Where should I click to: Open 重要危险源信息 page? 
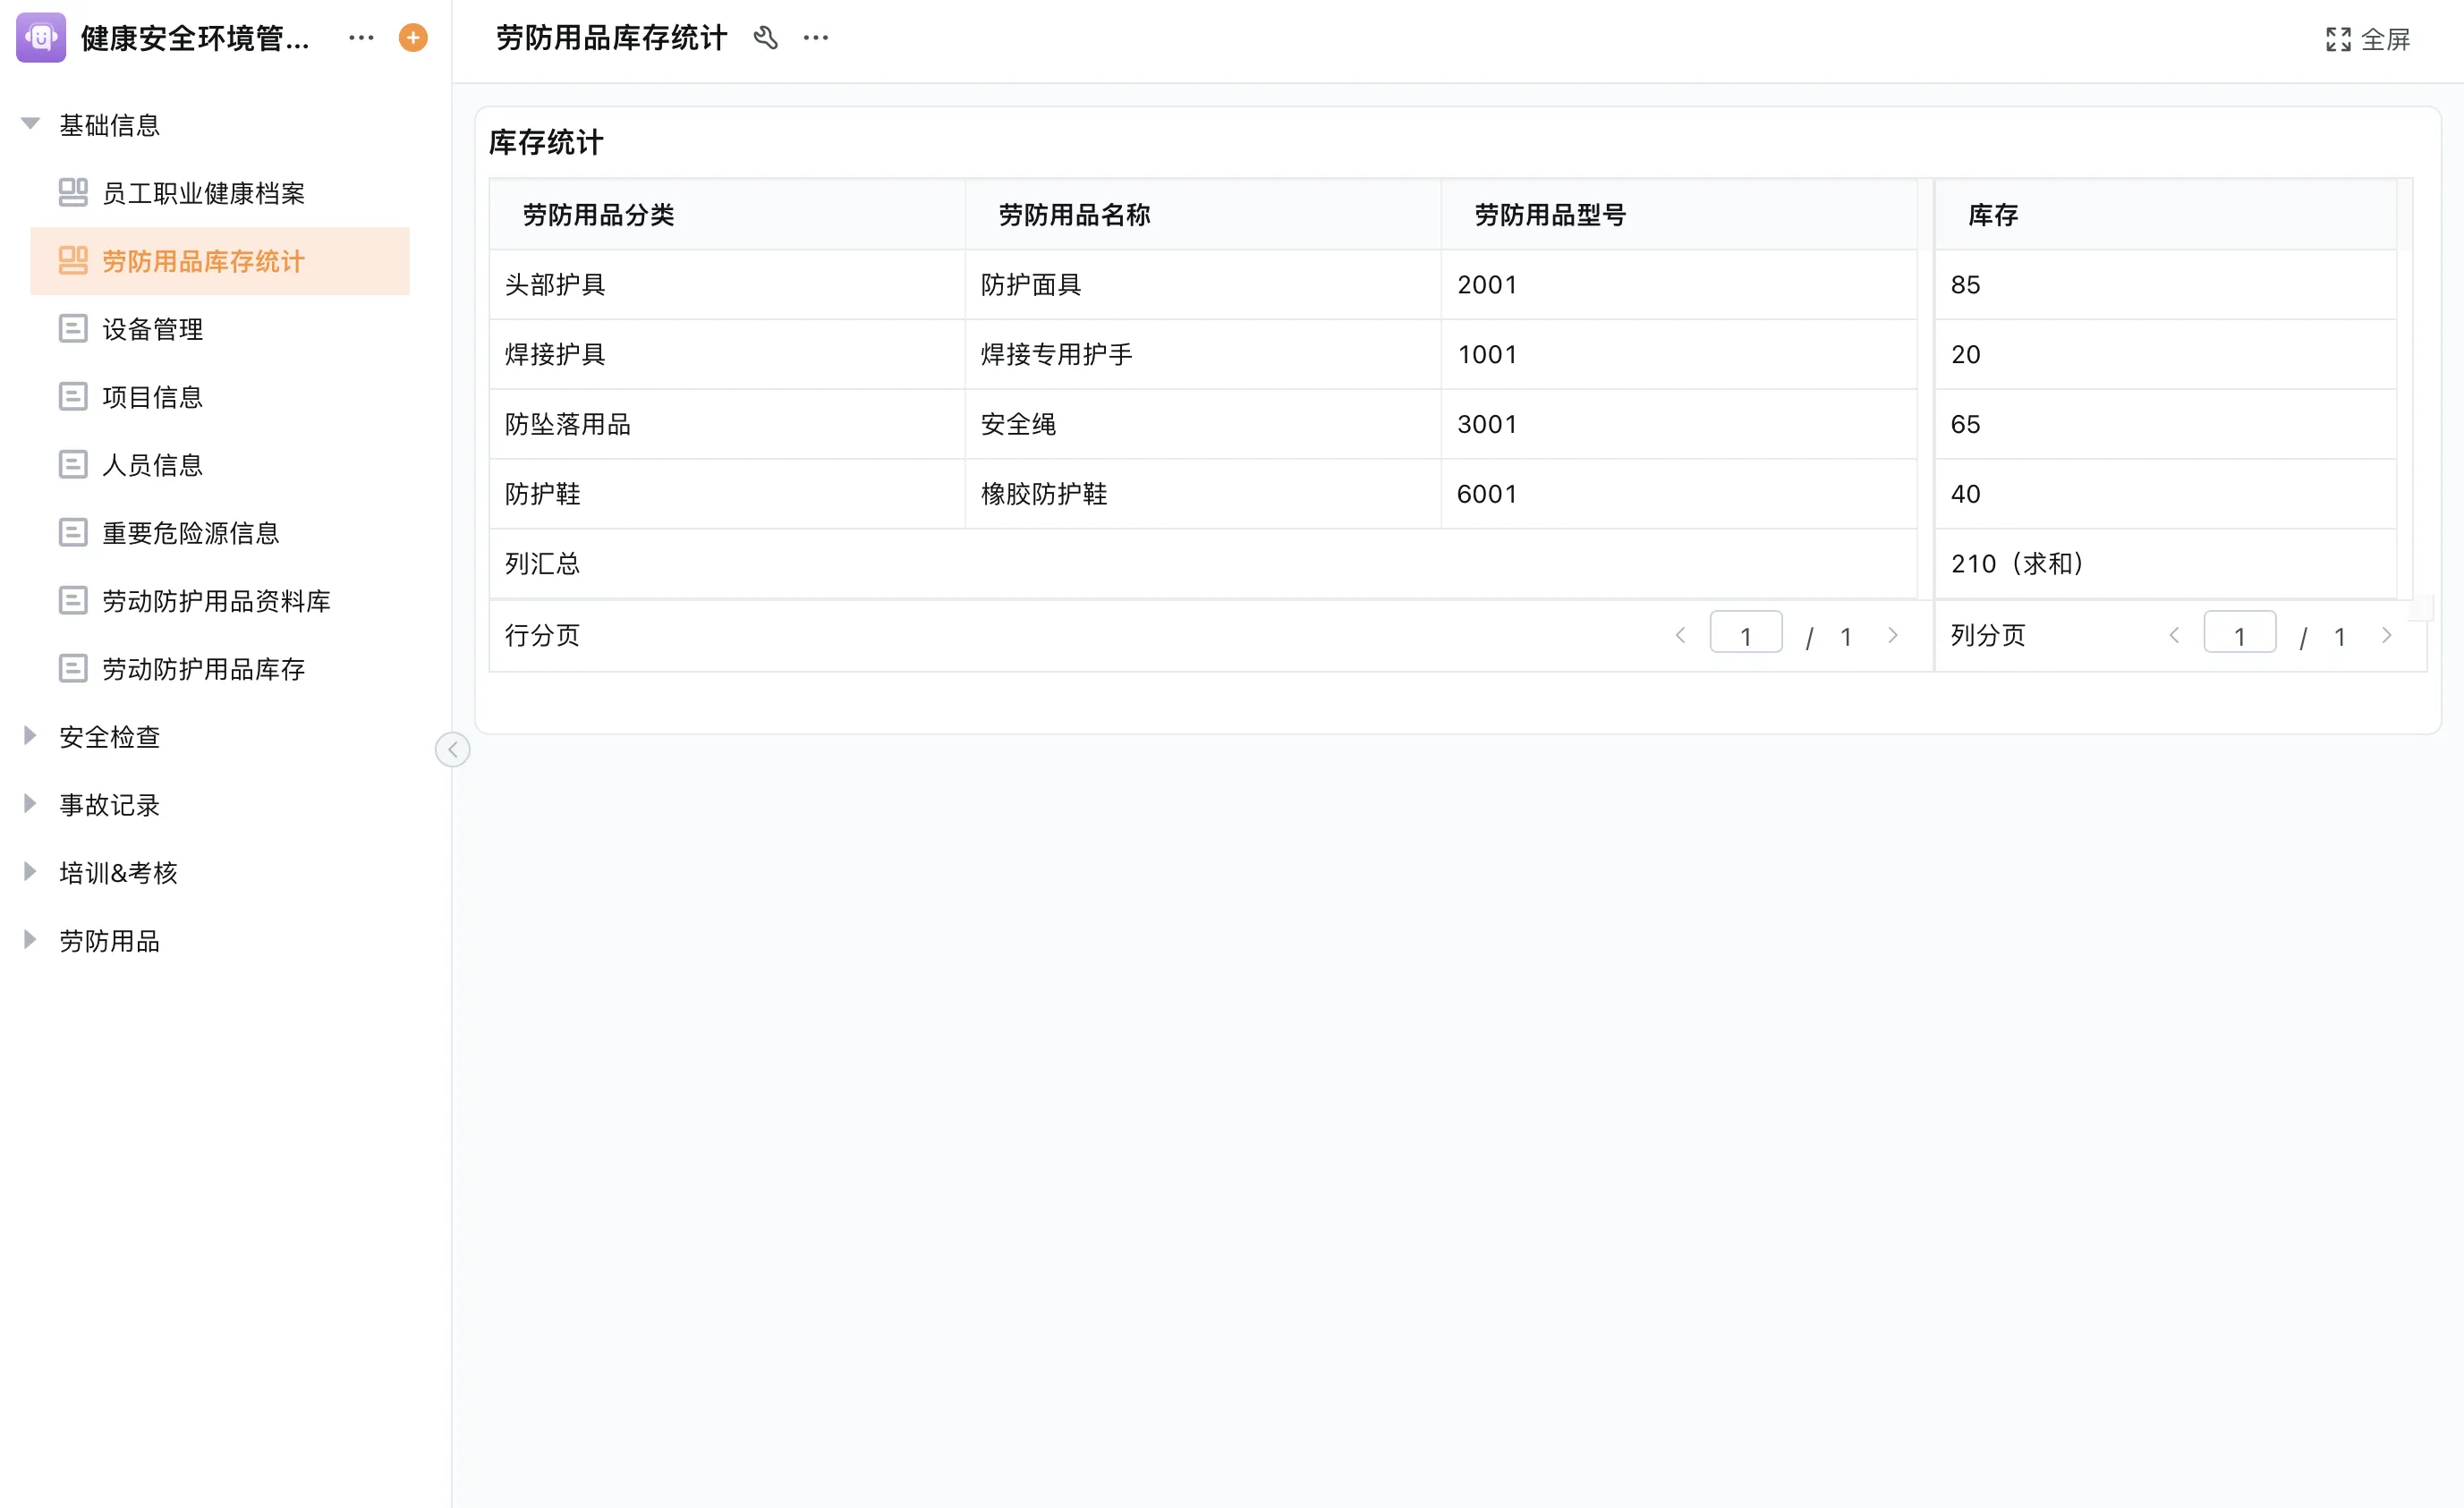(190, 533)
